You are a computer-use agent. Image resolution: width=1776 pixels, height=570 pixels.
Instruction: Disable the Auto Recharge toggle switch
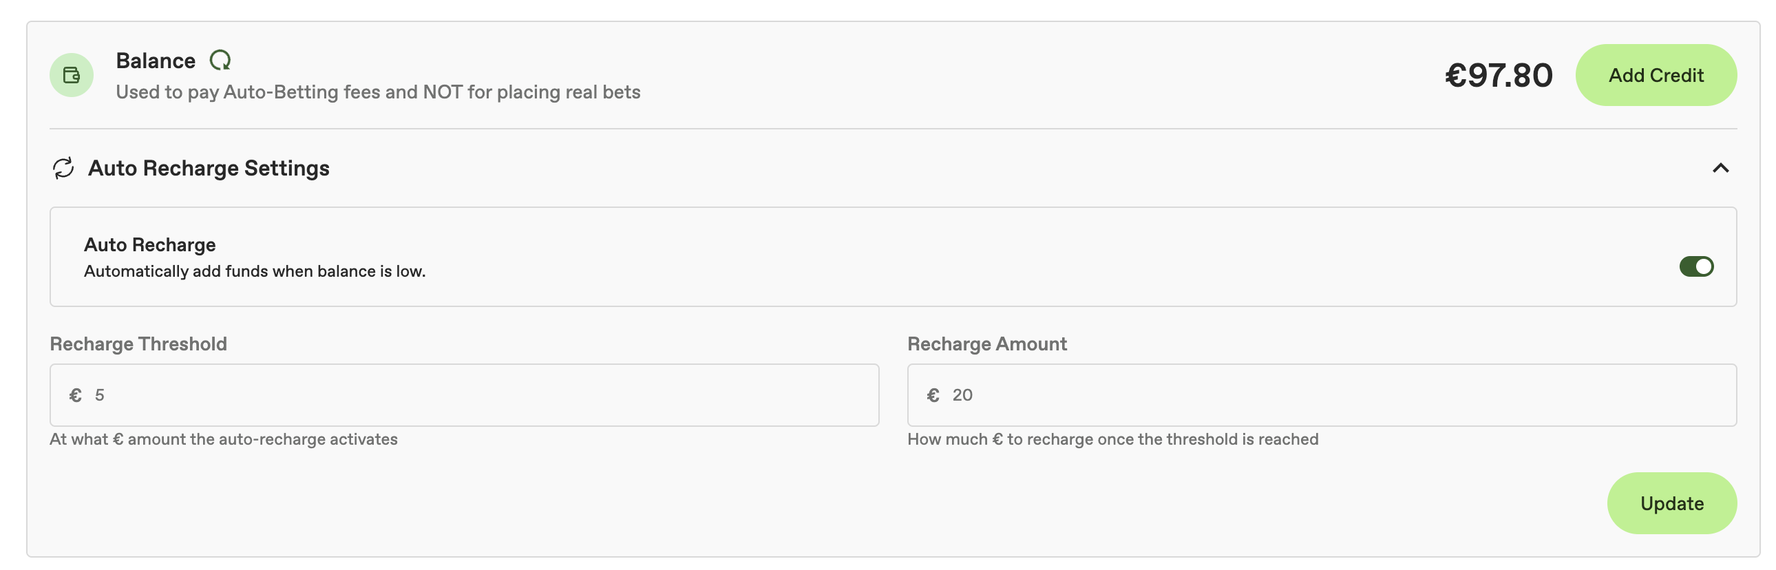[x=1695, y=266]
